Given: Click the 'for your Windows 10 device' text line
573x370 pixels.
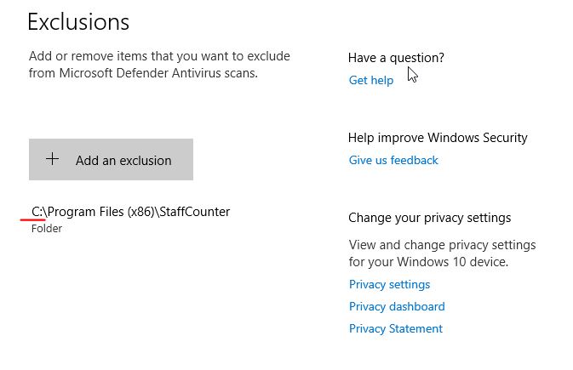Looking at the screenshot, I should point(428,262).
